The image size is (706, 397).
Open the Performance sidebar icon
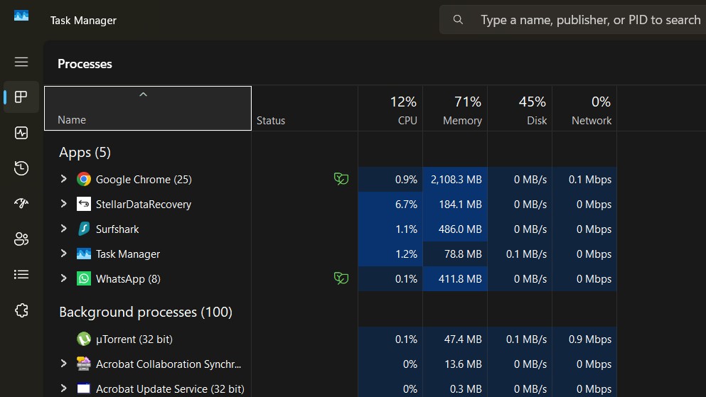21,133
